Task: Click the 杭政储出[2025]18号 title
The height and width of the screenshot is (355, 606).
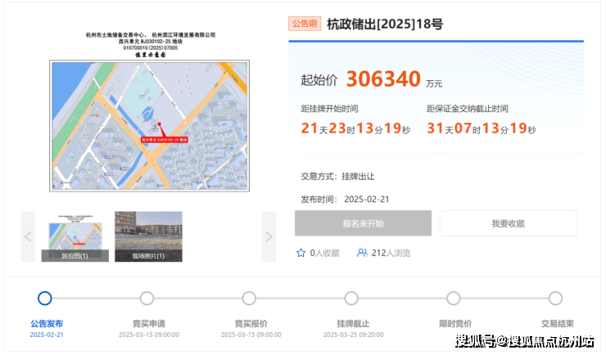Action: 385,24
